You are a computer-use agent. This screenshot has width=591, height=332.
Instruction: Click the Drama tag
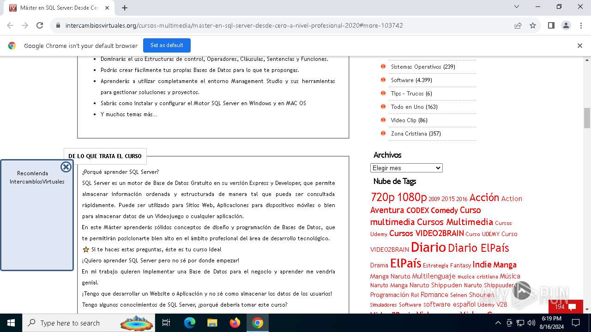(379, 266)
